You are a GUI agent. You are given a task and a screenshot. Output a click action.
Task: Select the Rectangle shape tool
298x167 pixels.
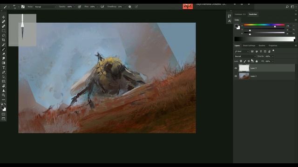[x=3, y=82]
